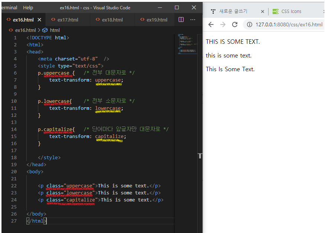Click the 전부 대문자로 comment on line 6
Screen dimensions: 325x233
(x=109, y=73)
